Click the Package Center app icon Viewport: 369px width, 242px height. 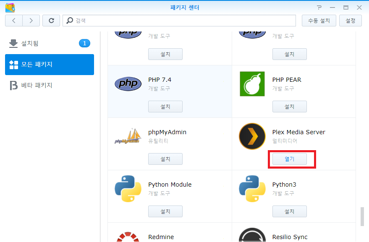(x=10, y=8)
